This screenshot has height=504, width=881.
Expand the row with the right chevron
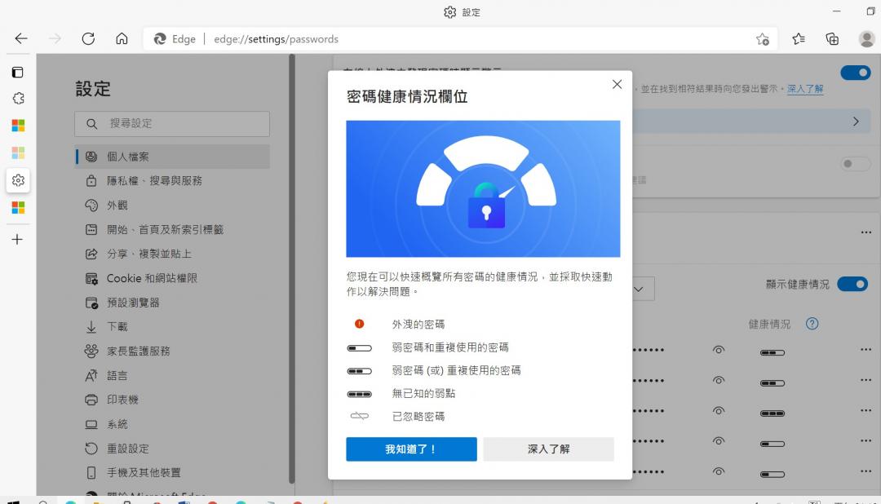point(856,120)
